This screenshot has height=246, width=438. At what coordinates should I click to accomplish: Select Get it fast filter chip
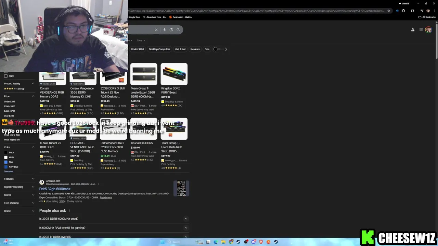(180, 49)
